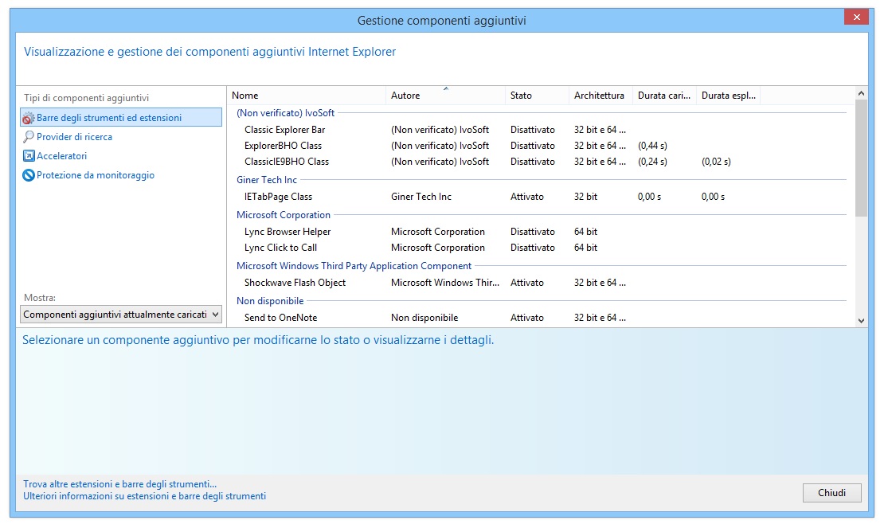Close the Gestione componenti aggiuntivi window
Screen dimensions: 888x524
(x=856, y=18)
